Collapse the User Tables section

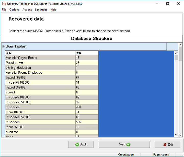3,46
